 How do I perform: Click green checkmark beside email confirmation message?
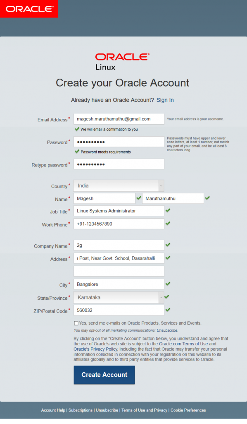(77, 129)
